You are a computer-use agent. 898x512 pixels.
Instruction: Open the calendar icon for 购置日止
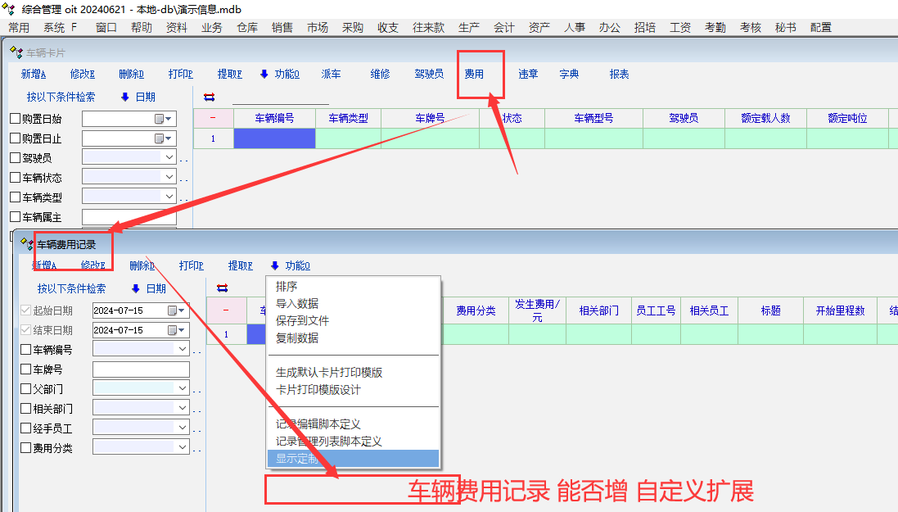[160, 138]
